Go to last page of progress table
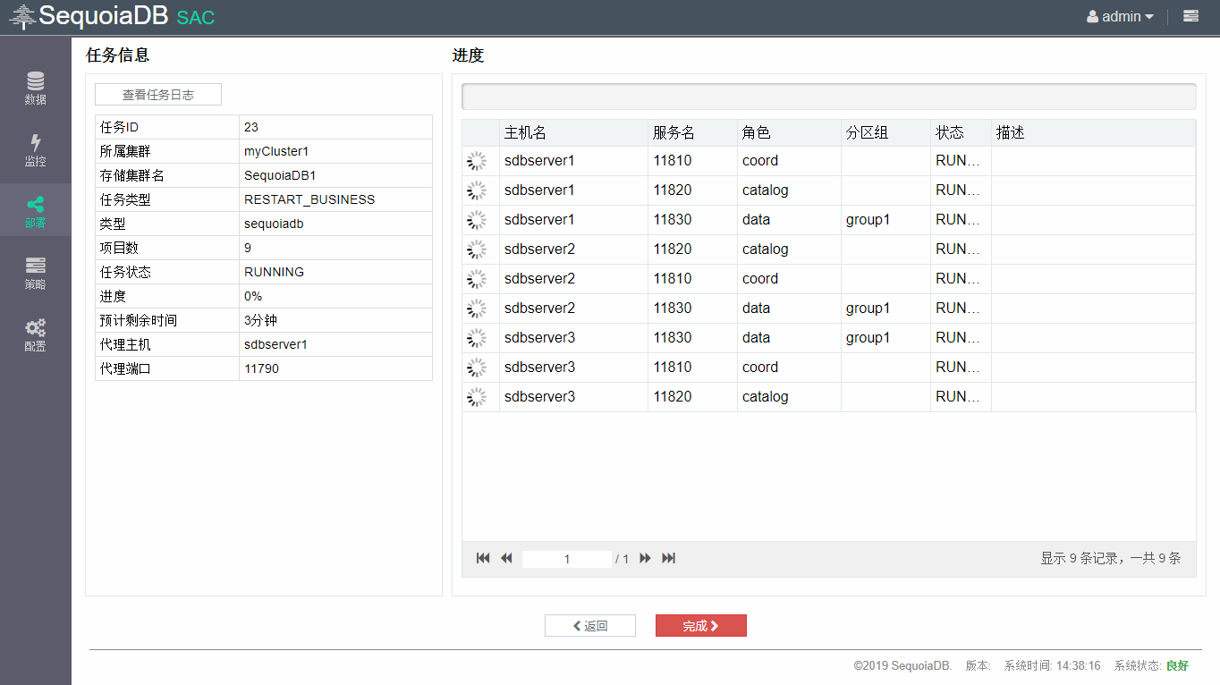The width and height of the screenshot is (1220, 685). [668, 558]
